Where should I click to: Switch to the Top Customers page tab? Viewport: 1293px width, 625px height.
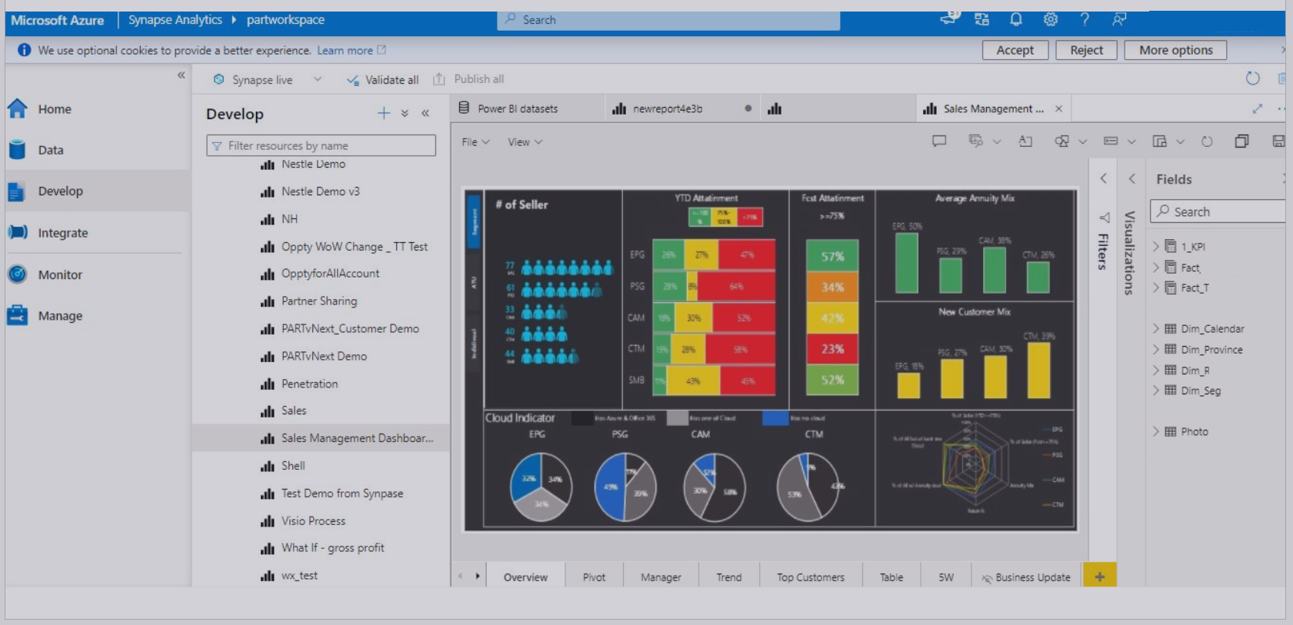[811, 577]
